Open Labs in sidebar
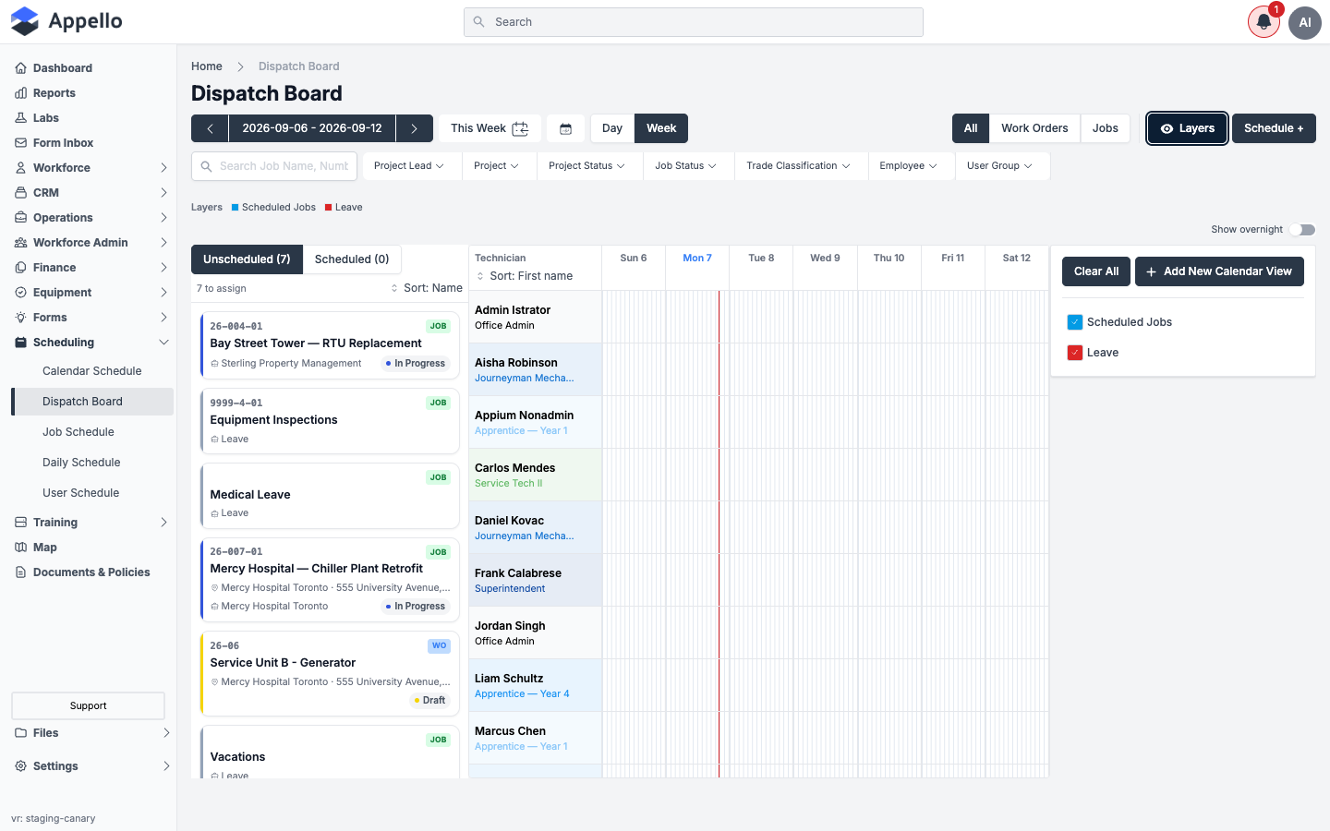 click(46, 118)
